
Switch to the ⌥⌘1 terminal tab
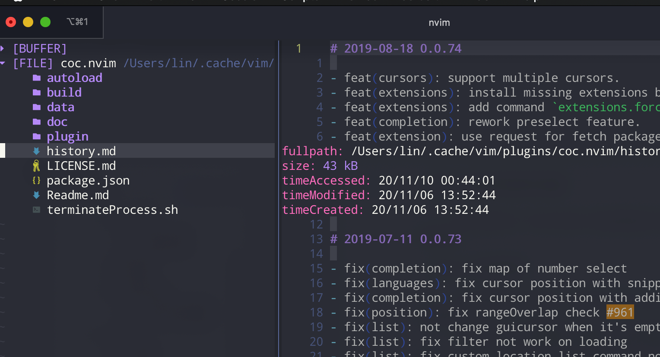[78, 22]
